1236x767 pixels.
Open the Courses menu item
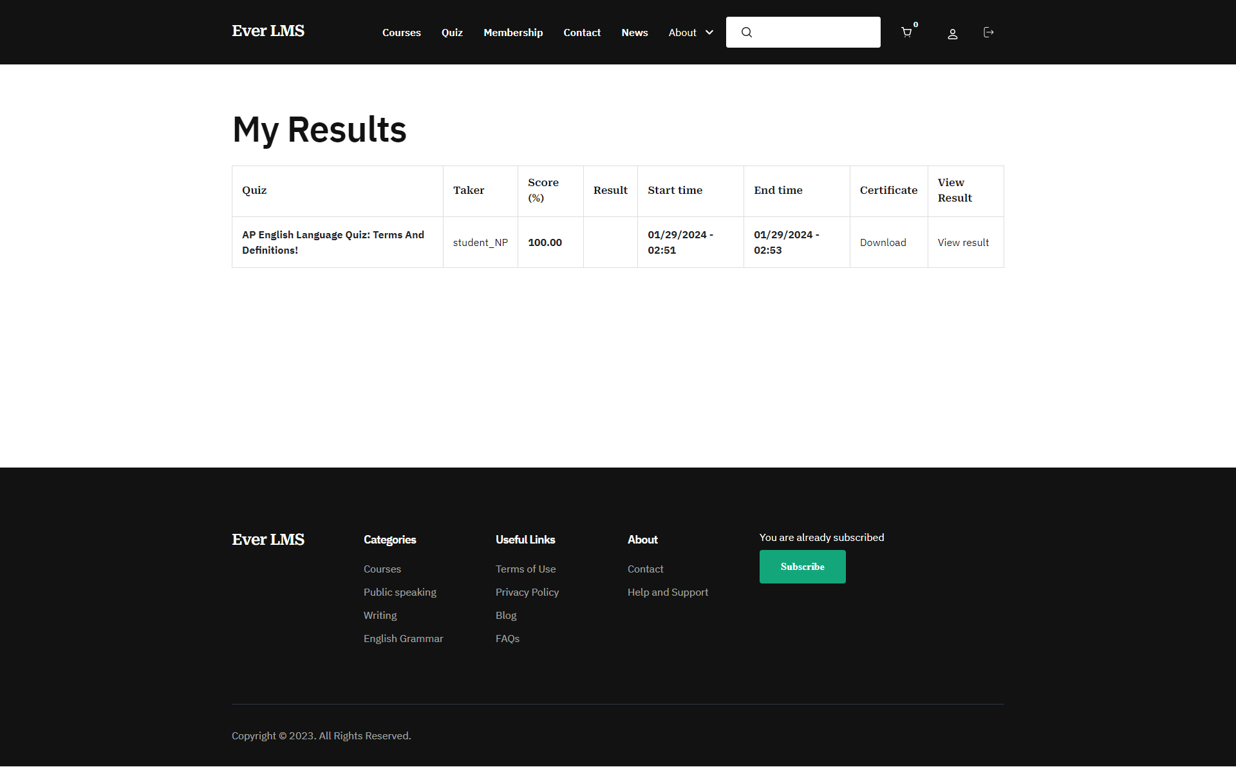tap(402, 32)
